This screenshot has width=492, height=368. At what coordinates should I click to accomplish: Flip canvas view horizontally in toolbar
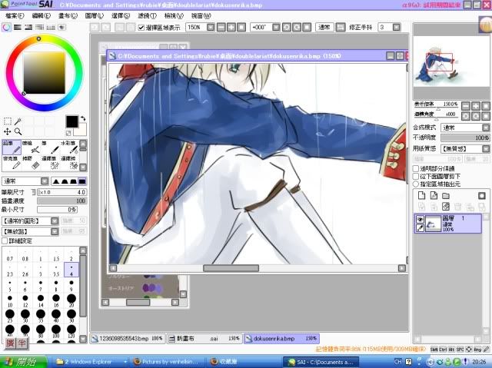coord(340,27)
